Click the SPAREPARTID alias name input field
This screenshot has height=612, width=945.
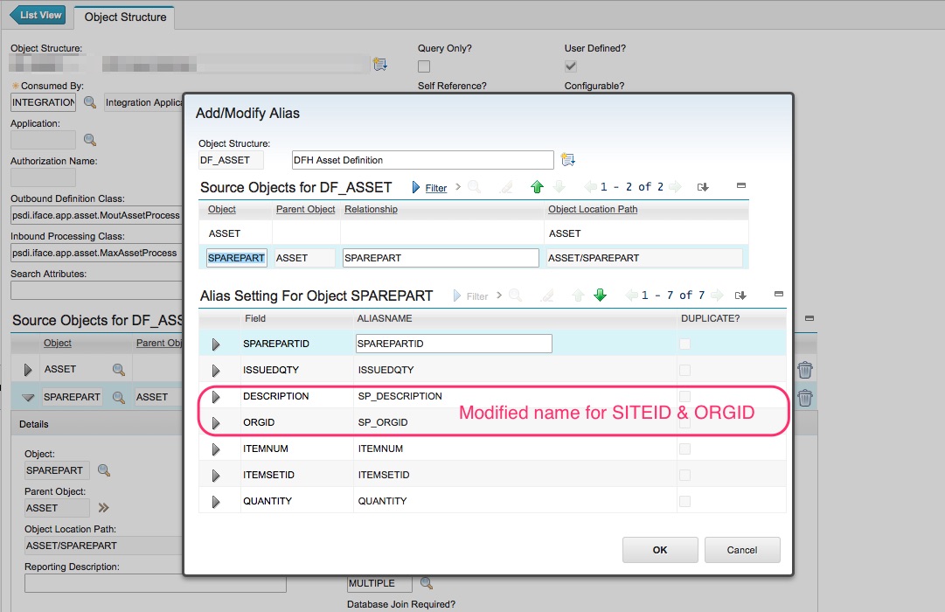(454, 344)
